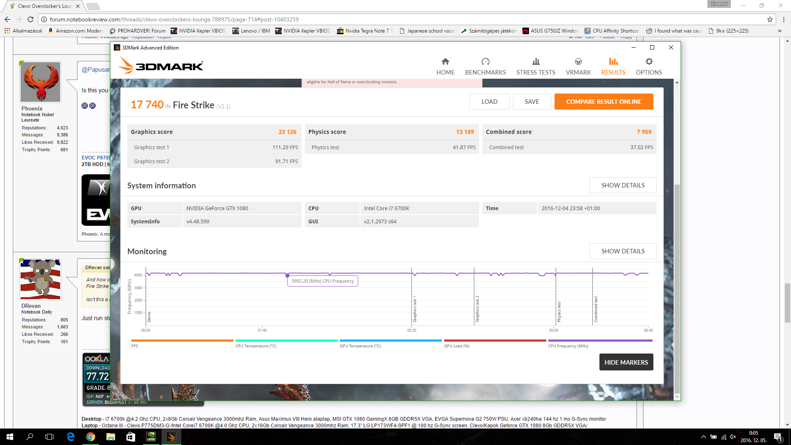Click the Physics test marker

pos(559,312)
